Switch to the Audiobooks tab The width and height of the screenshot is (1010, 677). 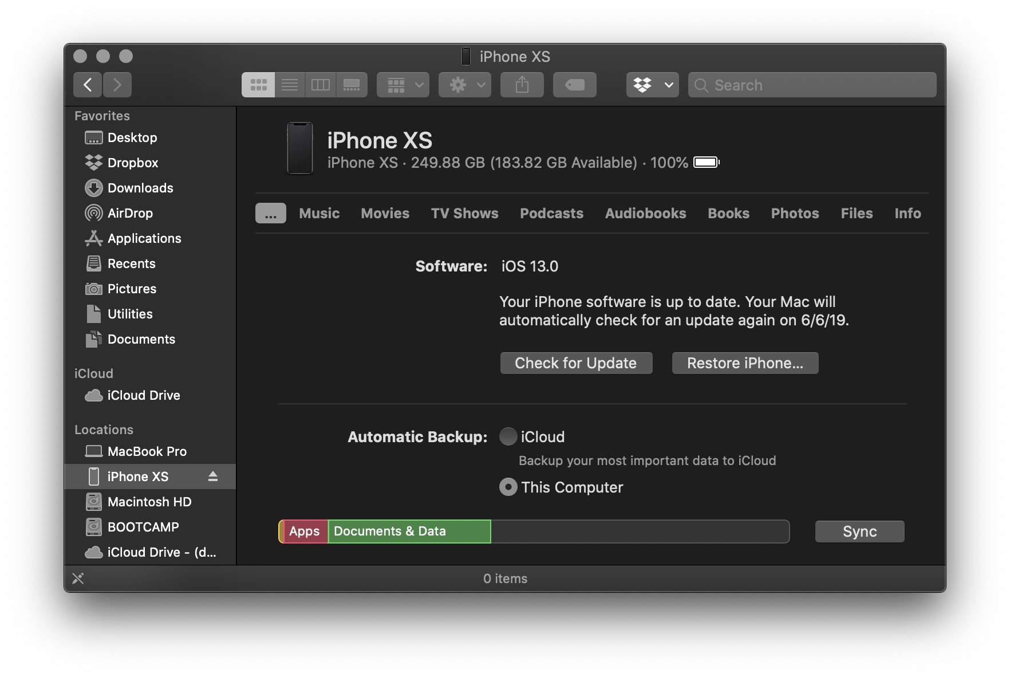click(x=646, y=213)
